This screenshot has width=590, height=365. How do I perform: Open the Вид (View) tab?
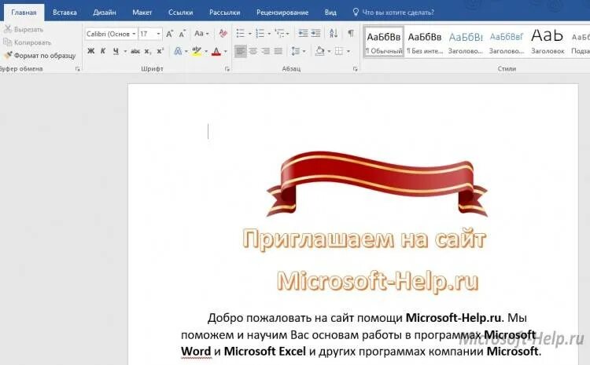[330, 13]
